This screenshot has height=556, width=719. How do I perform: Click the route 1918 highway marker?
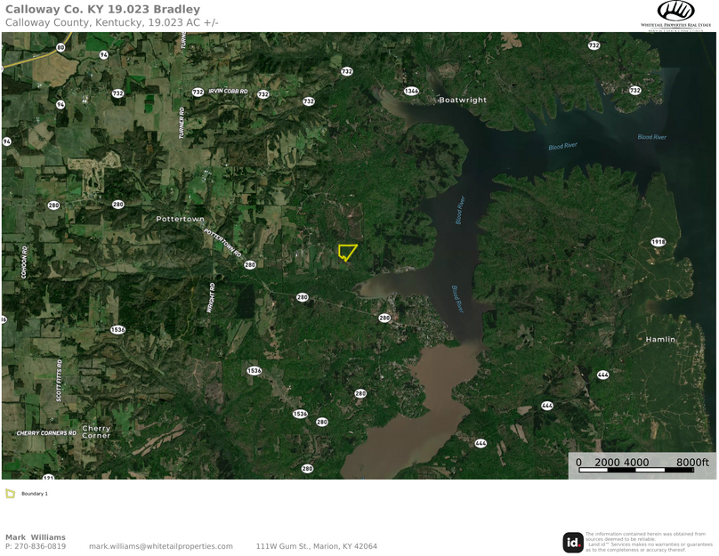658,242
